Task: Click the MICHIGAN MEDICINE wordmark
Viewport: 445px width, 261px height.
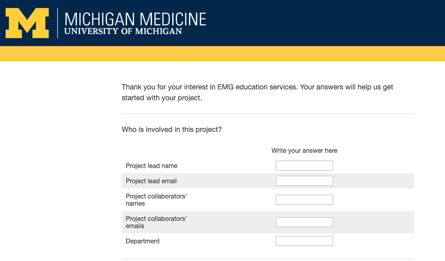Action: [x=135, y=19]
